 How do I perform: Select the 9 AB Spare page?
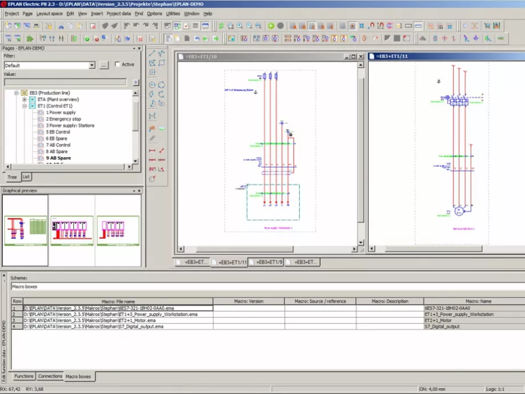(58, 158)
